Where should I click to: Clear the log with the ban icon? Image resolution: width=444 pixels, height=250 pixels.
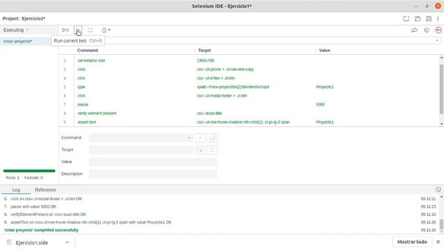438,190
